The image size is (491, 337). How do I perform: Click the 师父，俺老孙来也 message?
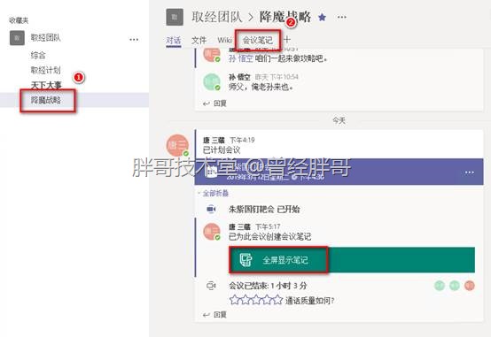click(261, 87)
